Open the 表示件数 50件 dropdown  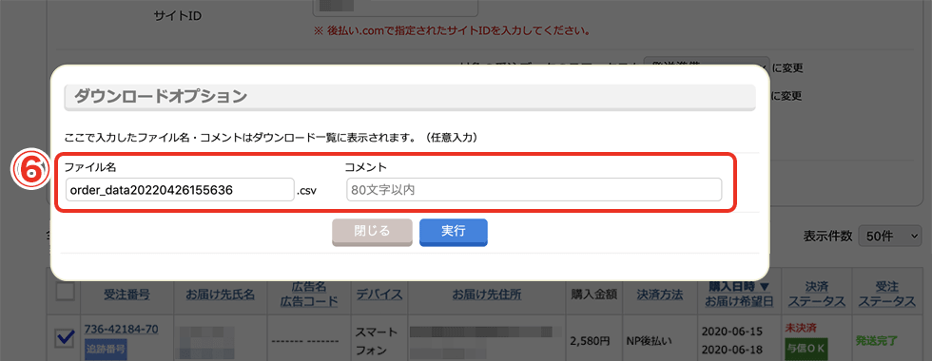(x=890, y=236)
